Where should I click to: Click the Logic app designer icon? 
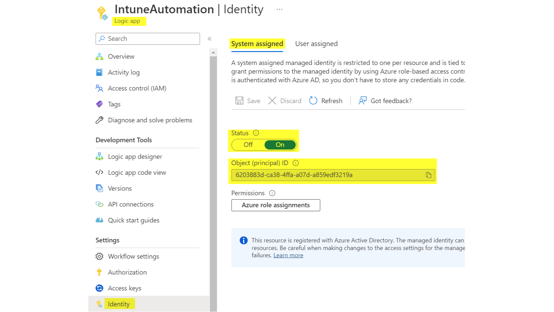(x=99, y=156)
